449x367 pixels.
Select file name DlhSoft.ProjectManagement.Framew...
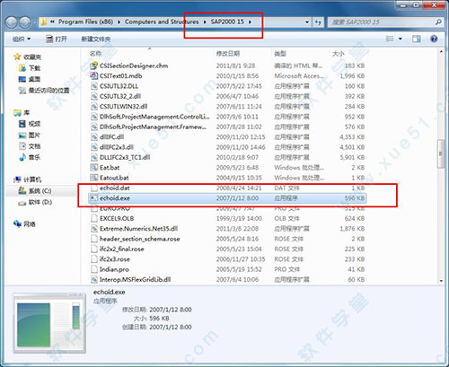coord(153,127)
